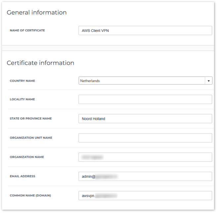217x213 pixels.
Task: Click the 'Email Address' label
Action: [x=22, y=176]
